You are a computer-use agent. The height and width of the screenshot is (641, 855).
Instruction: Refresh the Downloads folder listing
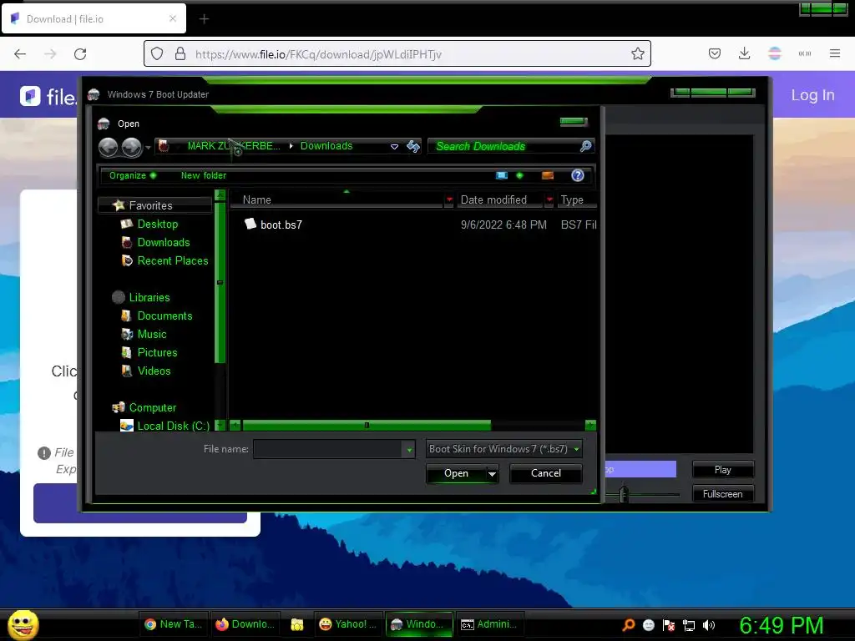tap(413, 146)
